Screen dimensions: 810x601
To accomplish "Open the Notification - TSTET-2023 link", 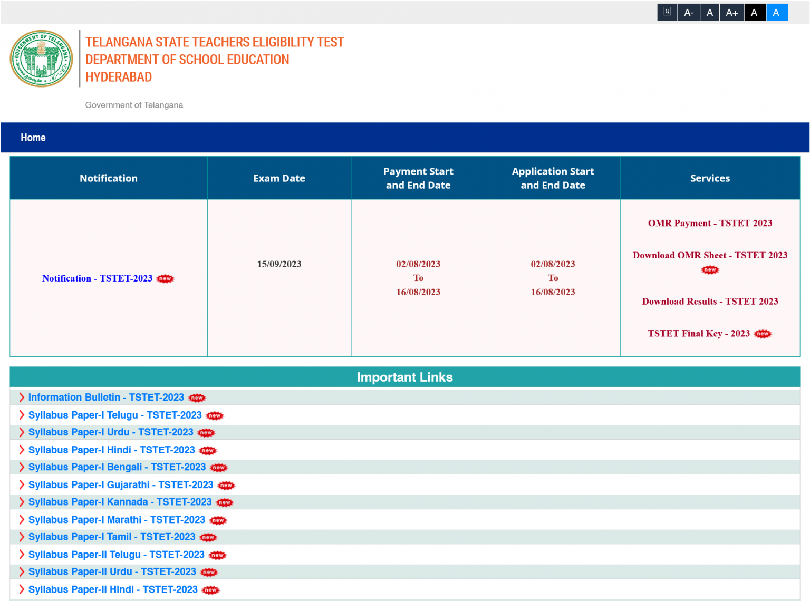I will click(x=97, y=278).
